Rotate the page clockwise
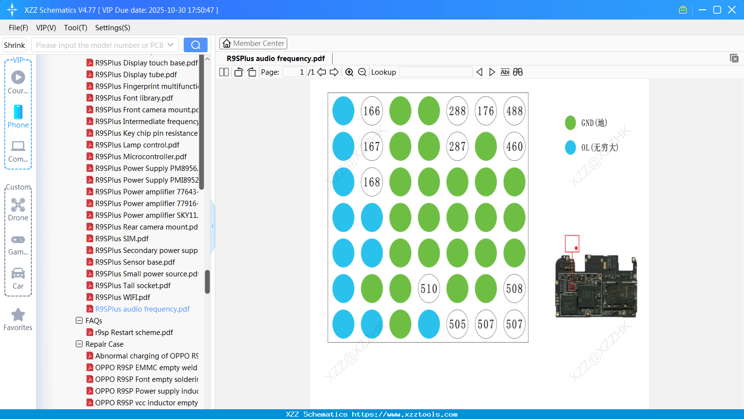744x419 pixels. (252, 72)
